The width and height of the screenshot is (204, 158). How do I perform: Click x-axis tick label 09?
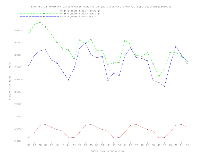tap(46, 145)
